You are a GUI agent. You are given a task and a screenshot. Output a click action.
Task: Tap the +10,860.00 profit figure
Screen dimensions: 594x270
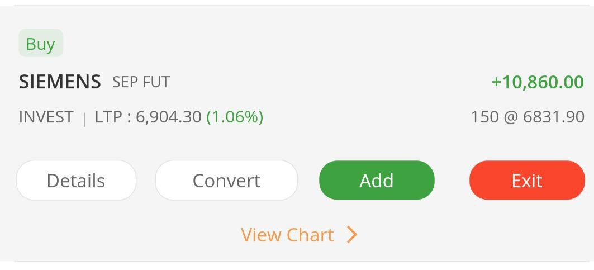pos(537,82)
